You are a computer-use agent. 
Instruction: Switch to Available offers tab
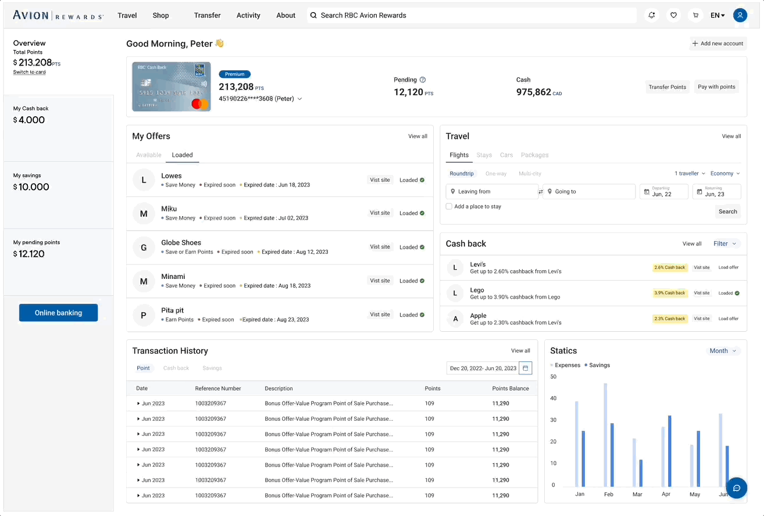[149, 155]
